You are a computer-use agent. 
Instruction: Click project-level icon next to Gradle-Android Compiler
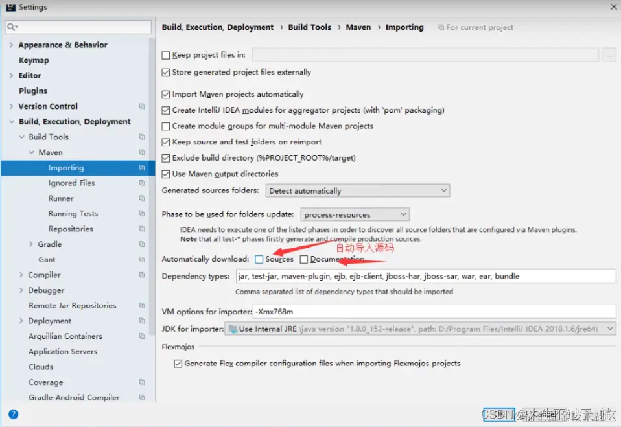click(x=142, y=397)
